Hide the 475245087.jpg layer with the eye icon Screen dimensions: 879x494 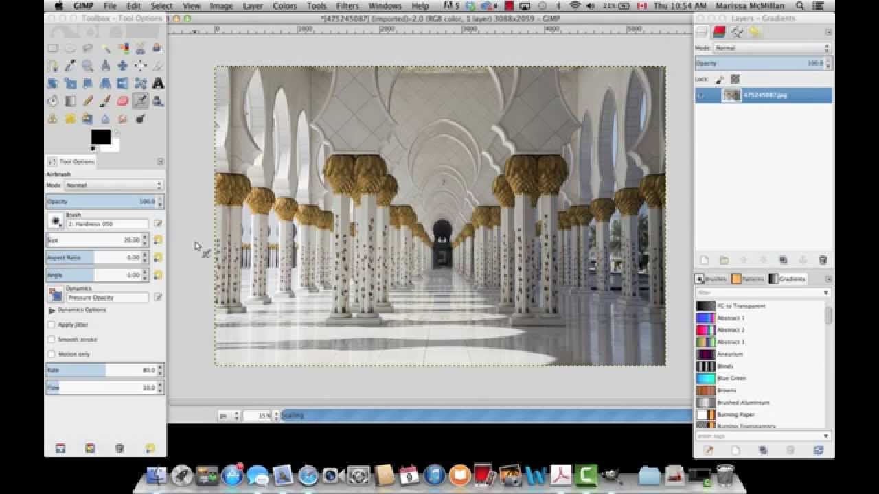pos(701,95)
